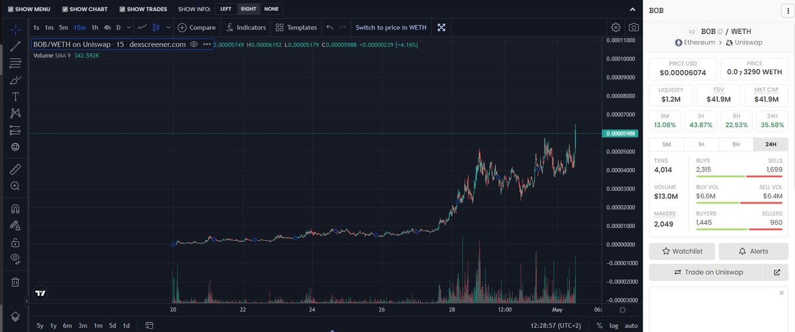Select the 5m timeframe
Image resolution: width=795 pixels, height=332 pixels.
point(64,28)
